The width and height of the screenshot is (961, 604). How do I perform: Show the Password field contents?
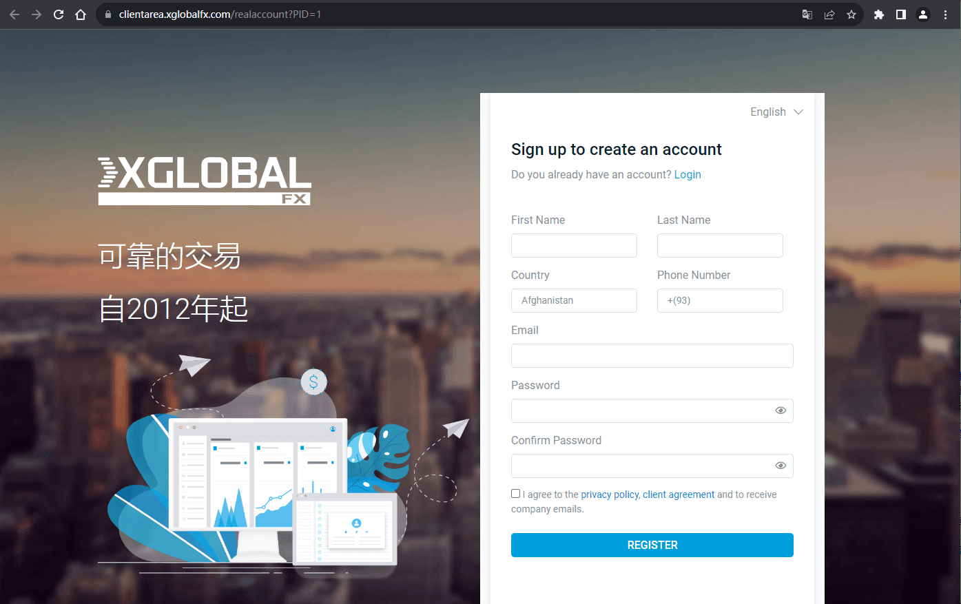point(781,410)
